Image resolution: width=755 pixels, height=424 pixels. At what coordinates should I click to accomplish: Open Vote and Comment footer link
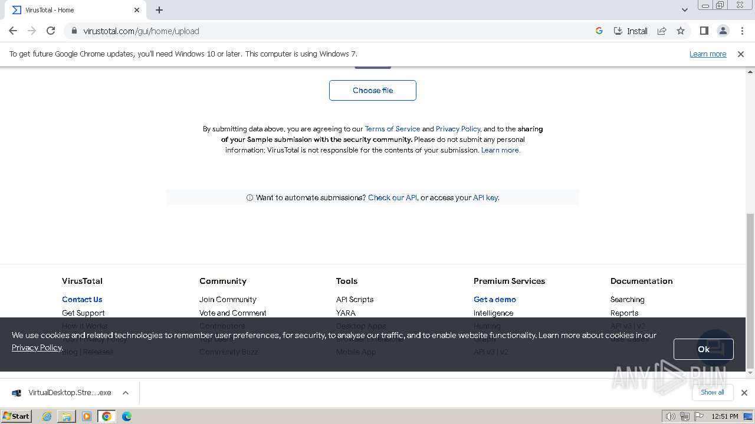[232, 313]
